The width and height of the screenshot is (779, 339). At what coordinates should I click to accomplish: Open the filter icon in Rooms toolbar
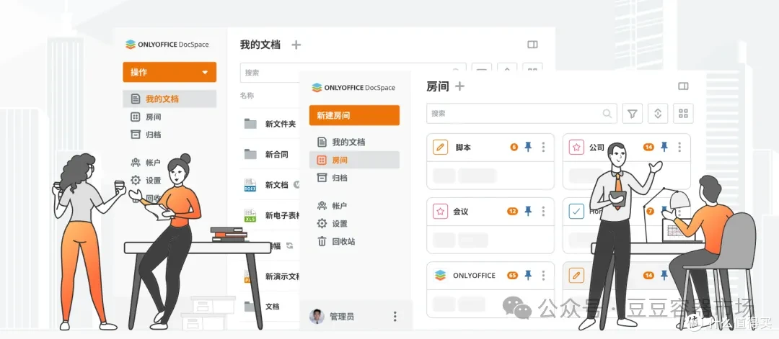(x=633, y=114)
